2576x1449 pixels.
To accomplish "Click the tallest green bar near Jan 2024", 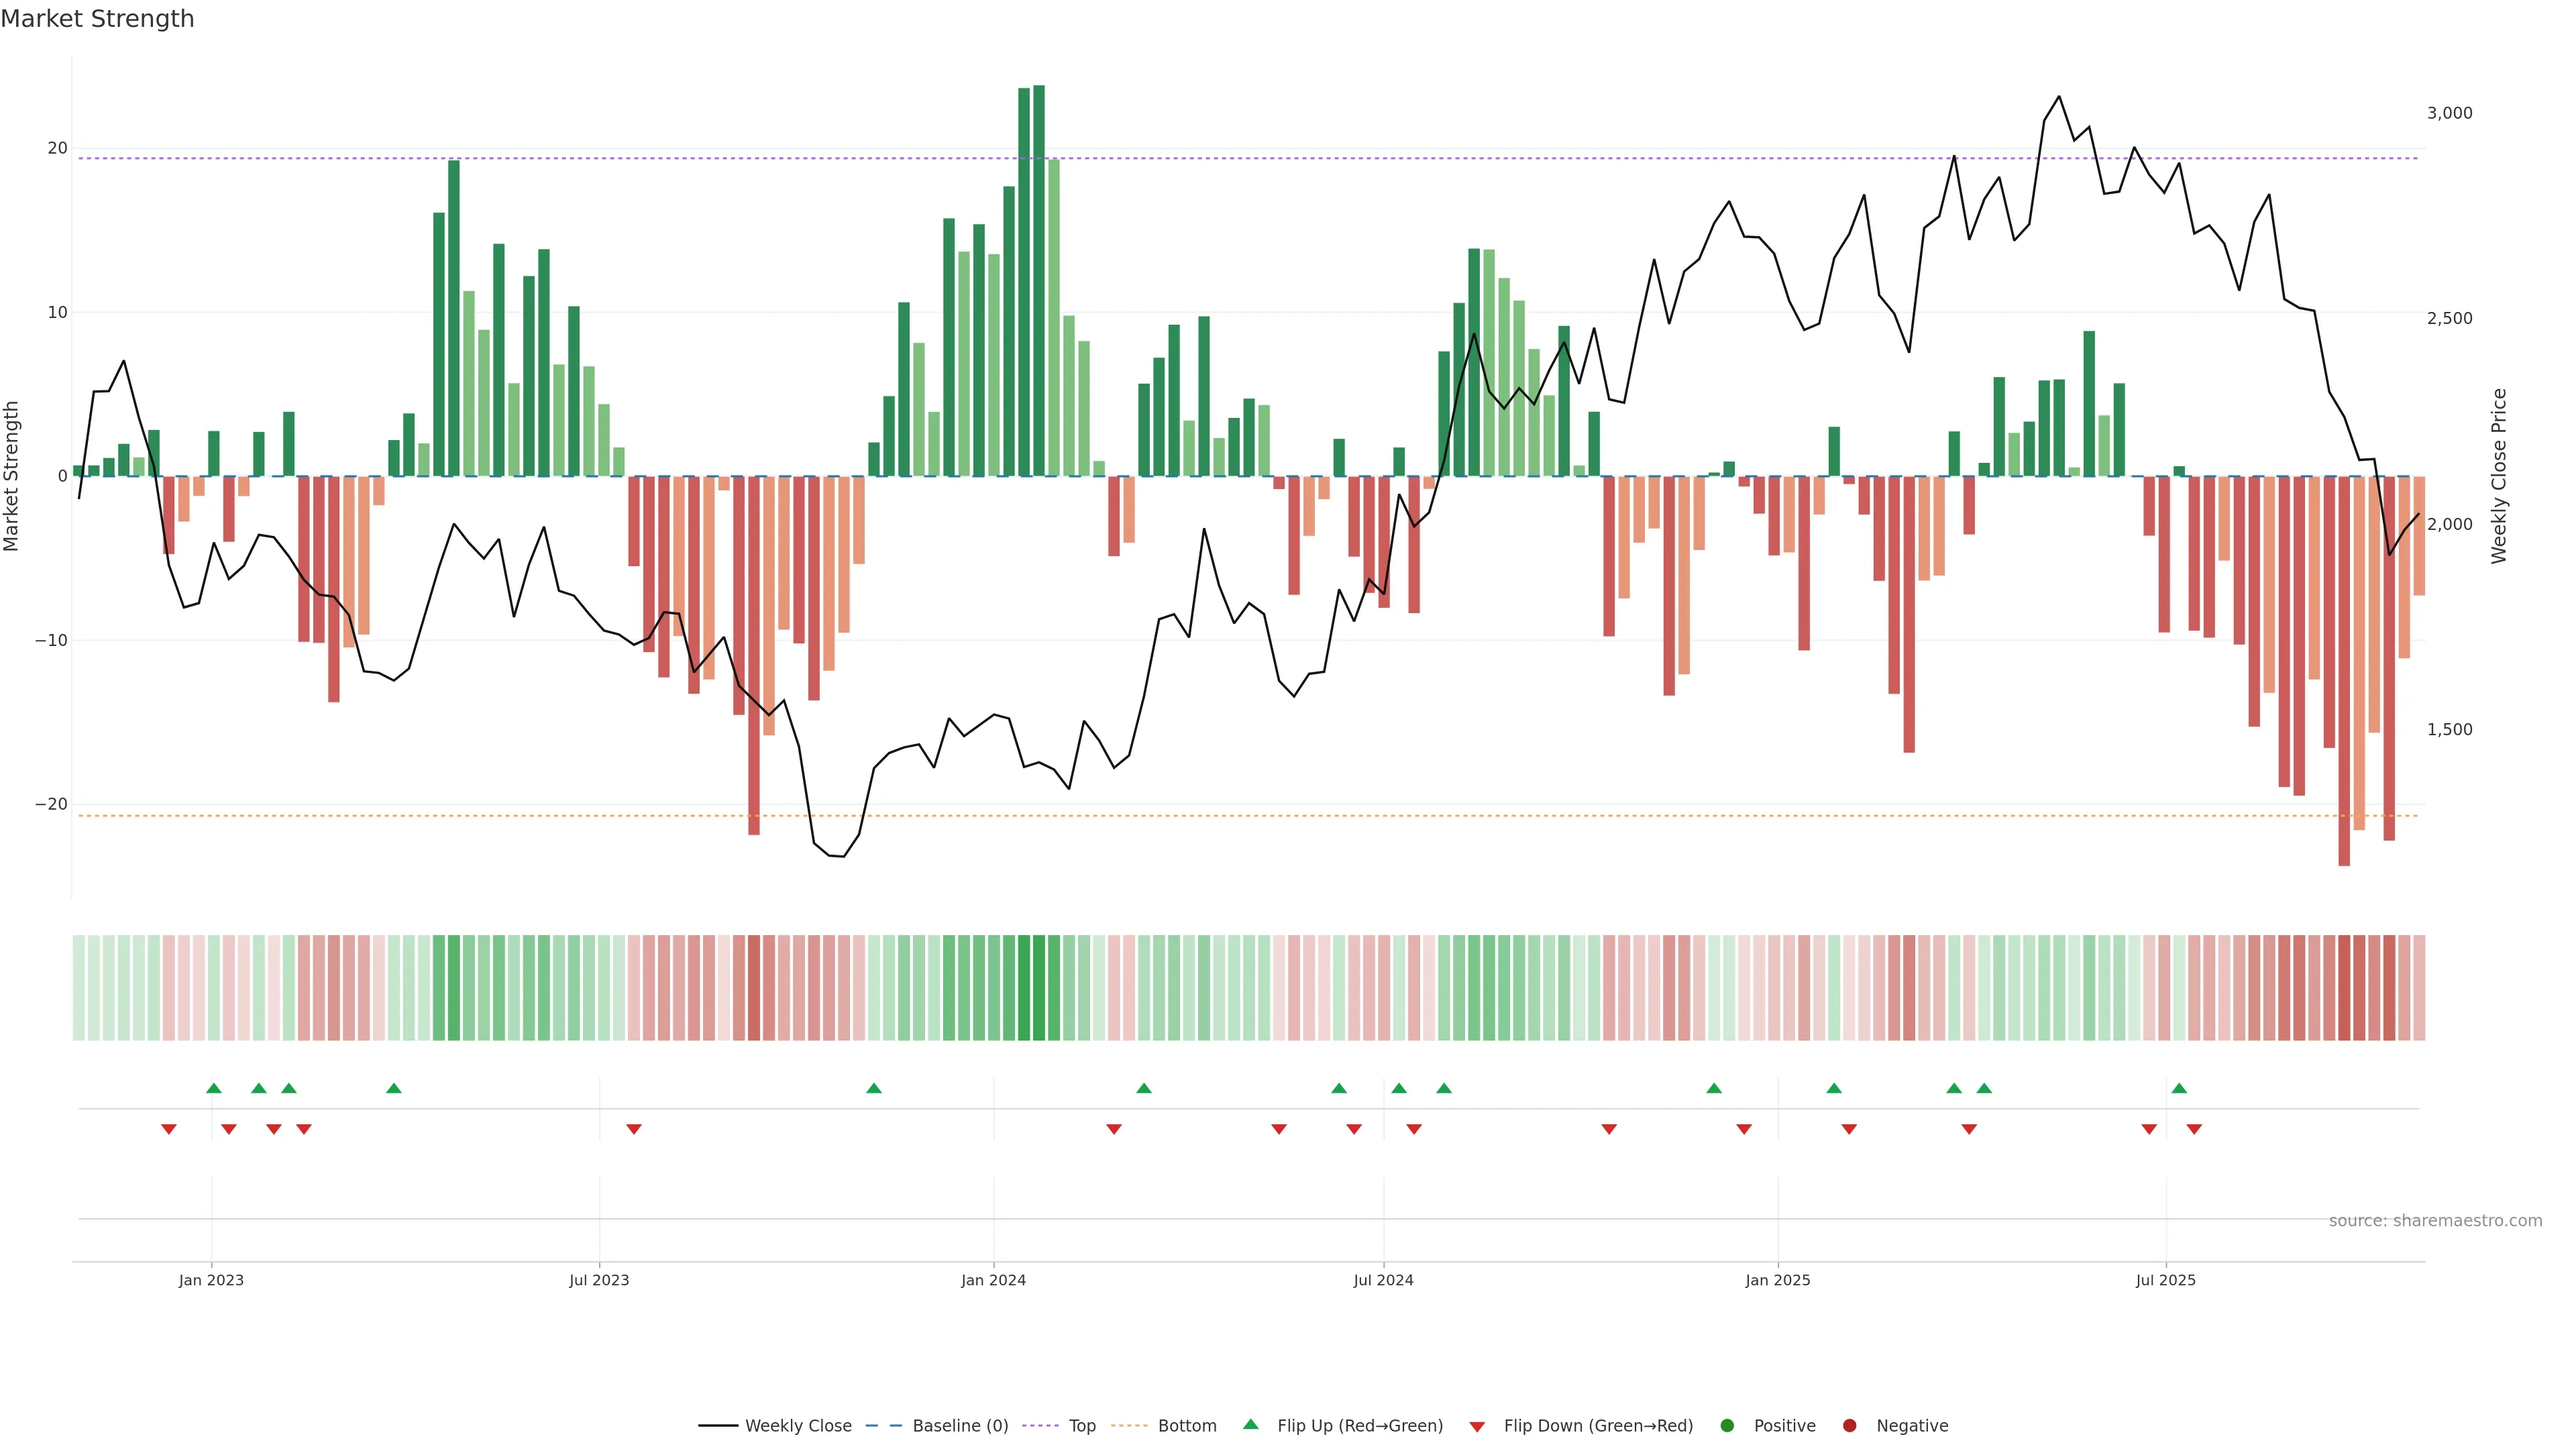I will 1039,280.
